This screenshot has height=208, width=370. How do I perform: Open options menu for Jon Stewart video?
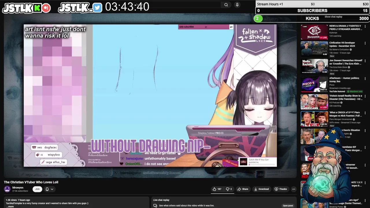click(x=365, y=61)
